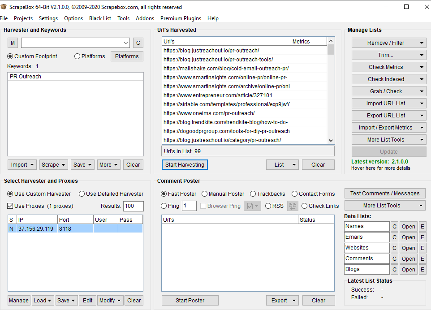
Task: Open the Black List menu
Action: click(100, 18)
